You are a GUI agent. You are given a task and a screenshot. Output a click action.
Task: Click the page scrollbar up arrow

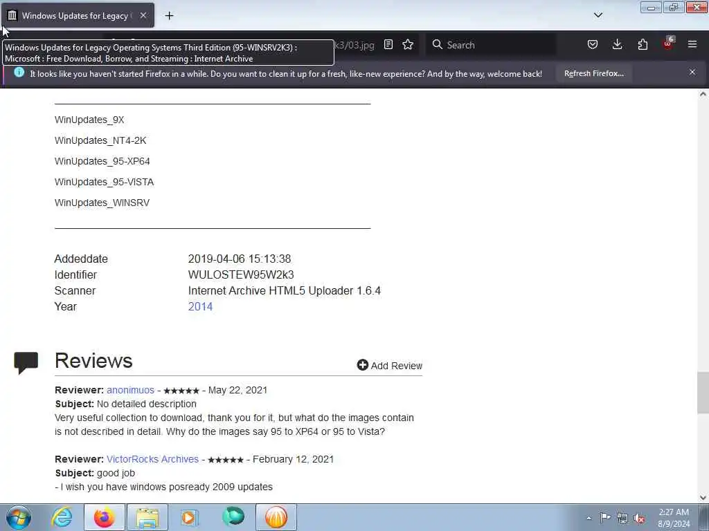(x=703, y=94)
